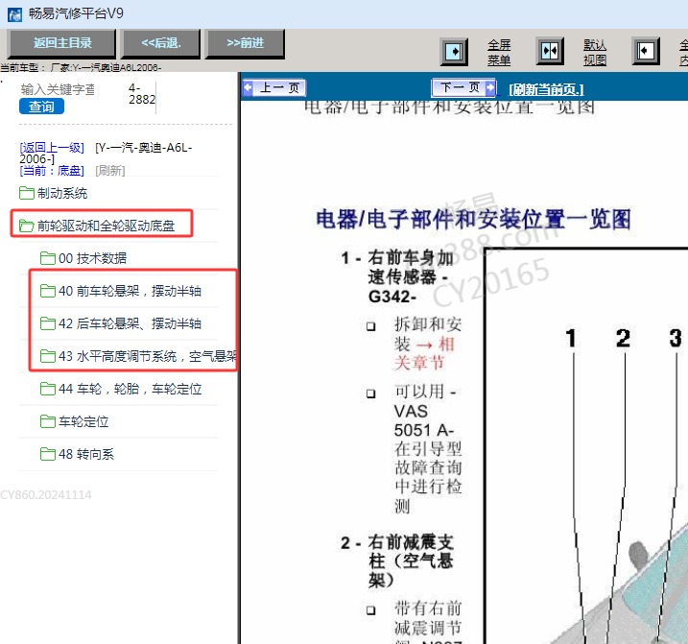Click callout number 2 in the diagram
688x644 pixels.
(623, 339)
